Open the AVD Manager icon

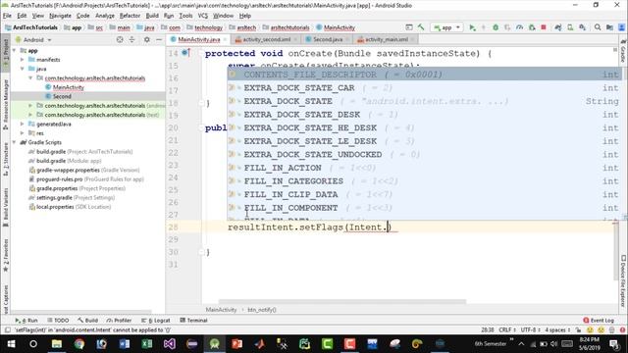[570, 27]
